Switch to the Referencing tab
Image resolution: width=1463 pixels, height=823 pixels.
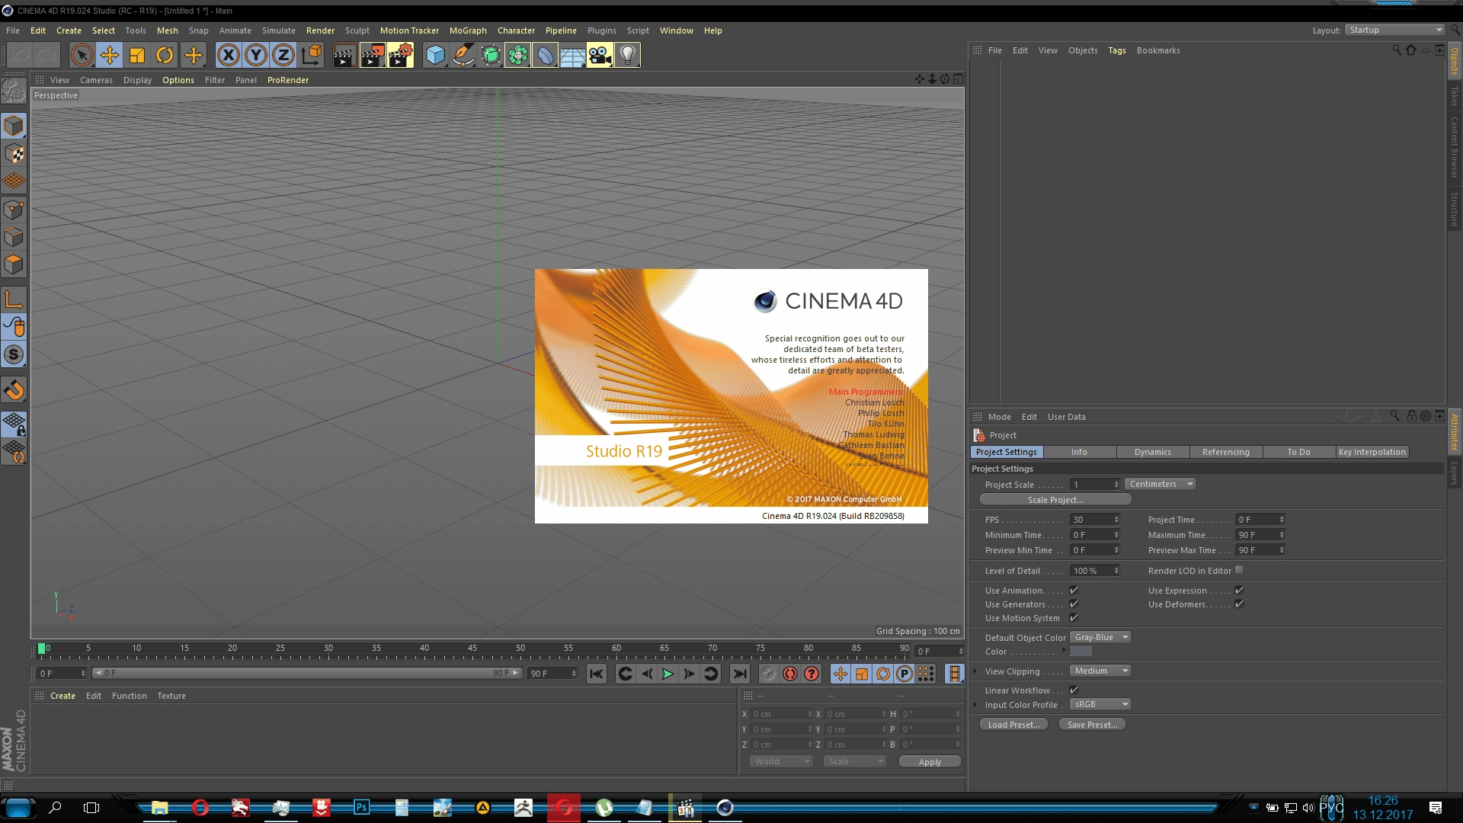[1225, 453]
